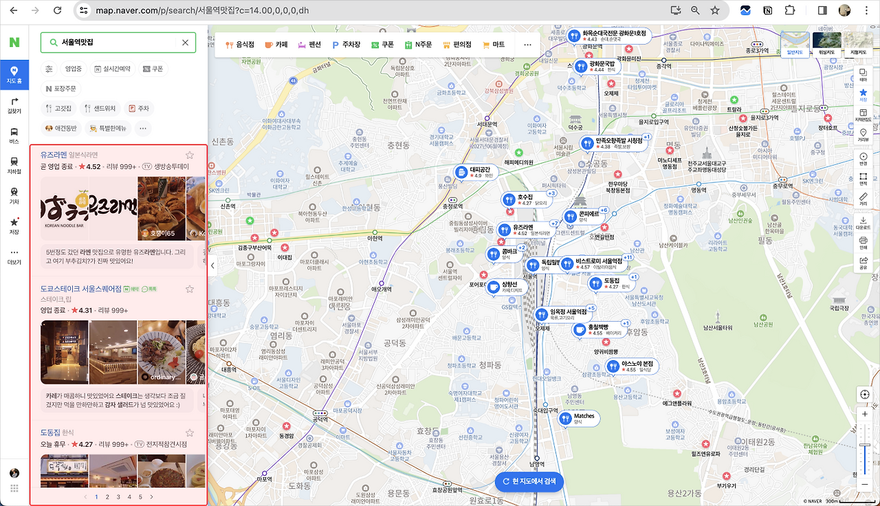Image resolution: width=880 pixels, height=506 pixels.
Task: Open the 지적편집도 cadastral map tool
Action: 863,115
